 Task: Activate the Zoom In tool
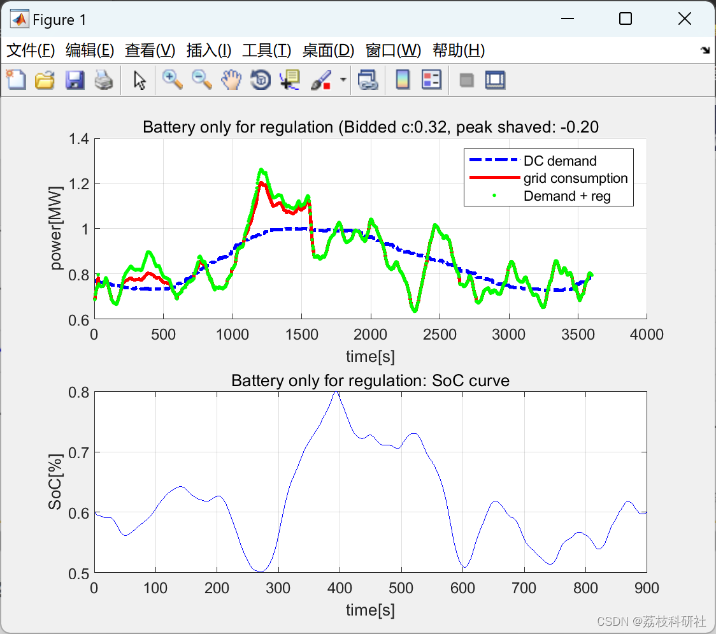coord(172,80)
